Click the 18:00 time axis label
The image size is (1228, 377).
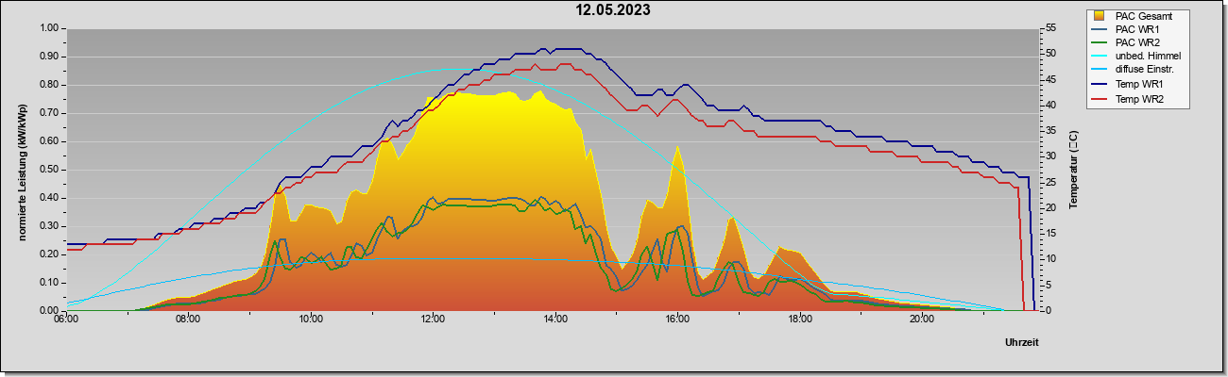click(x=801, y=320)
